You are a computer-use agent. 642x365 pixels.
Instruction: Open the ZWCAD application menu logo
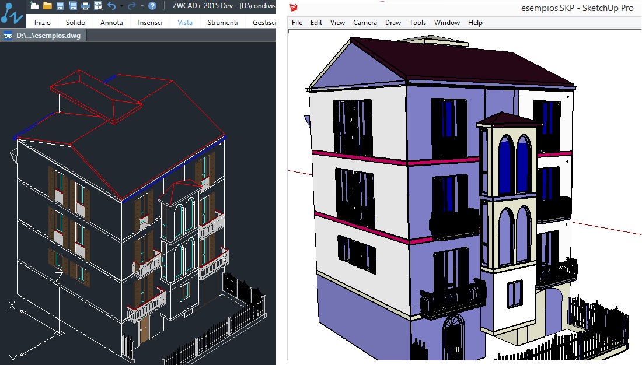click(x=12, y=13)
